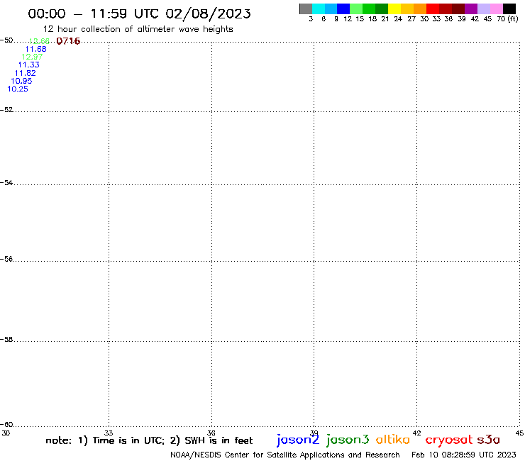Click the black swatch at the legend end
The height and width of the screenshot is (461, 525).
509,9
